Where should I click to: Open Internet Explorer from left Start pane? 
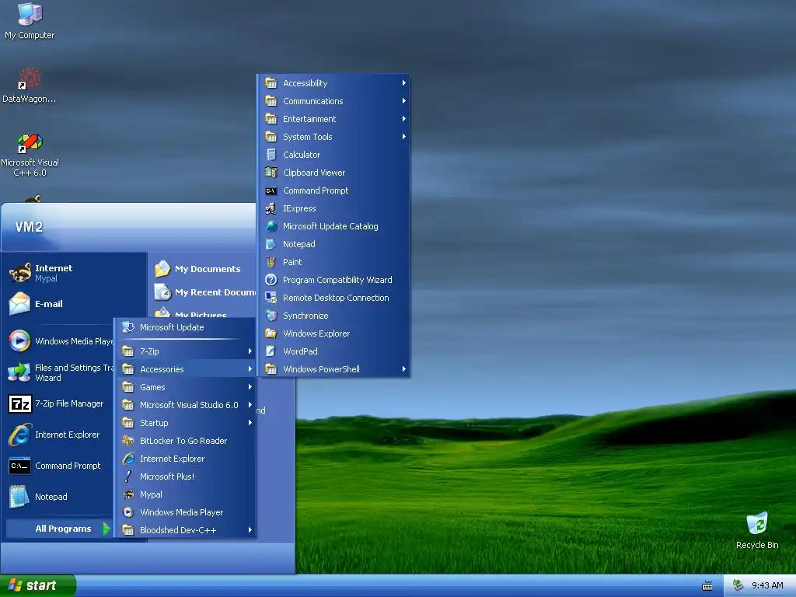tap(59, 435)
